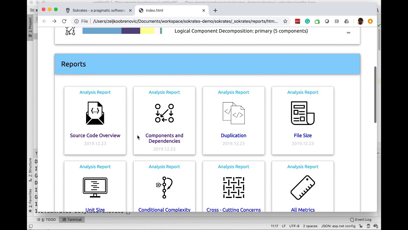This screenshot has width=408, height=230.
Task: Change the JSON asp.net config schema
Action: [338, 226]
